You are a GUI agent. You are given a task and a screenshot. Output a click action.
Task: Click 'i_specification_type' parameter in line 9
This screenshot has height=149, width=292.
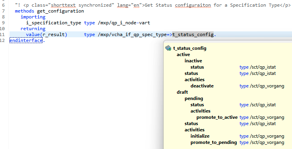pos(54,23)
